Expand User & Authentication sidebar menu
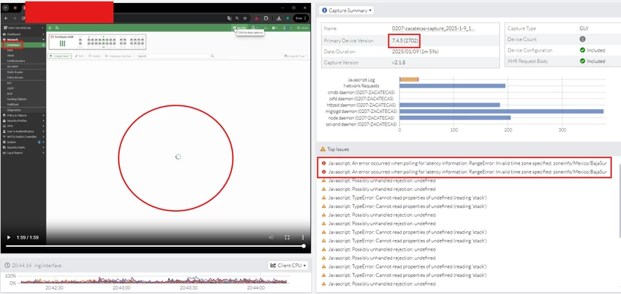 [x=23, y=131]
